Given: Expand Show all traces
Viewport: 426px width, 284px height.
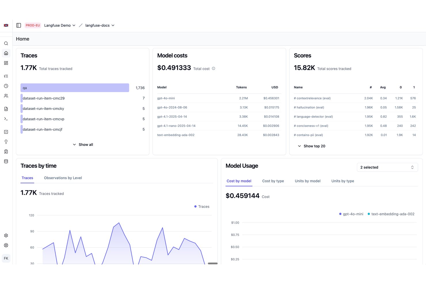Looking at the screenshot, I should pyautogui.click(x=83, y=145).
